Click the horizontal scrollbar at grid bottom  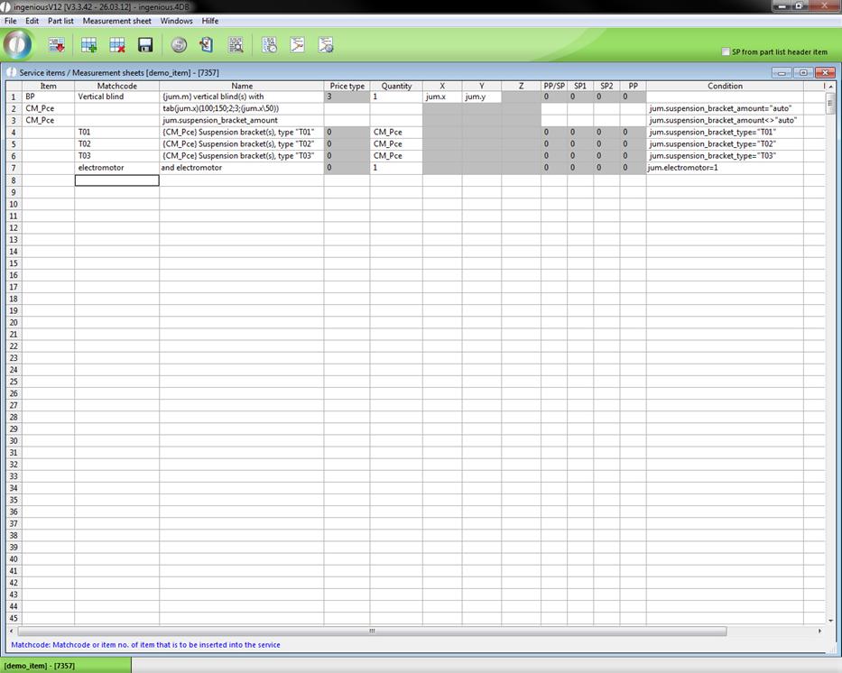(x=371, y=631)
